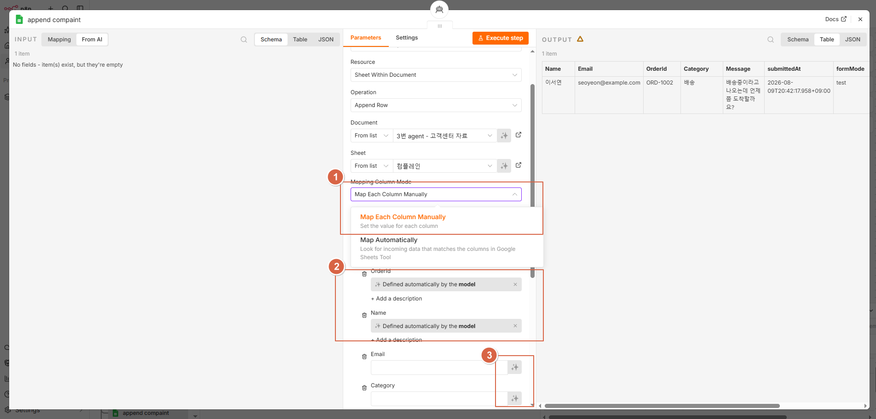
Task: Show output as Schema view
Action: (x=798, y=40)
